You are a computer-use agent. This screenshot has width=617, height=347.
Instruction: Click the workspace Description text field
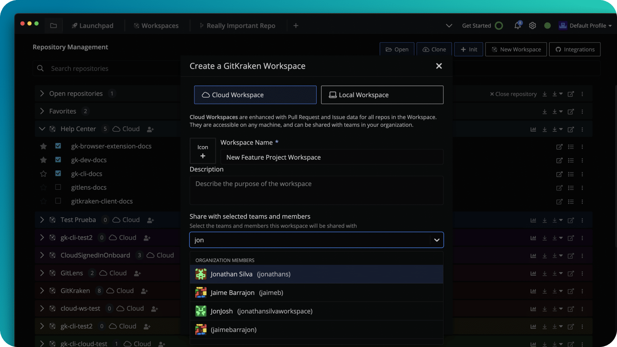click(316, 190)
